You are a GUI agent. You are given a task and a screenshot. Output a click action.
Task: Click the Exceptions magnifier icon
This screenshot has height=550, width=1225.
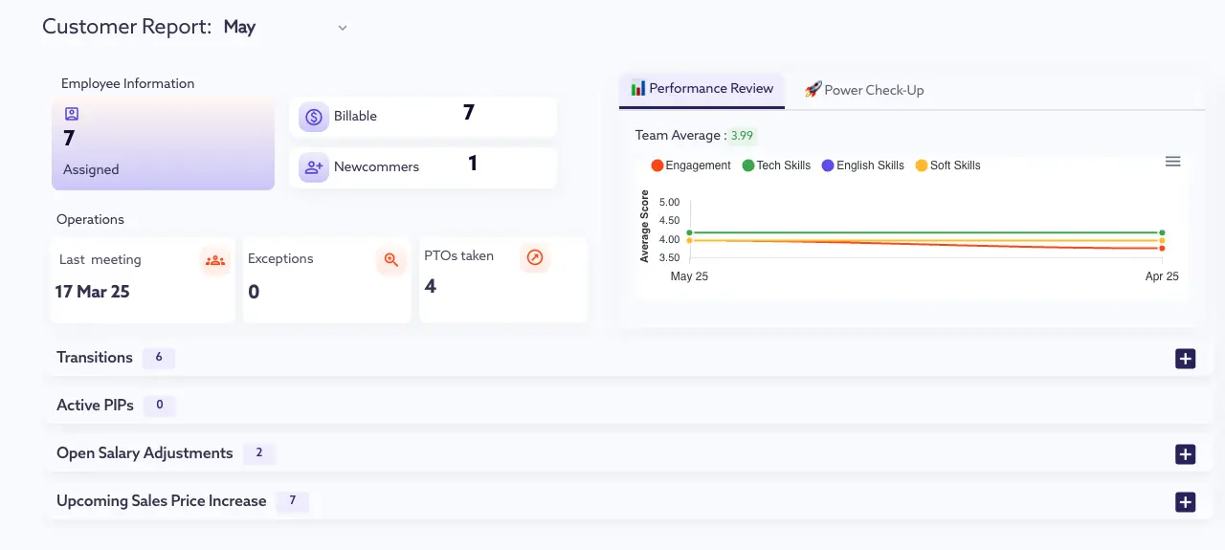tap(390, 259)
